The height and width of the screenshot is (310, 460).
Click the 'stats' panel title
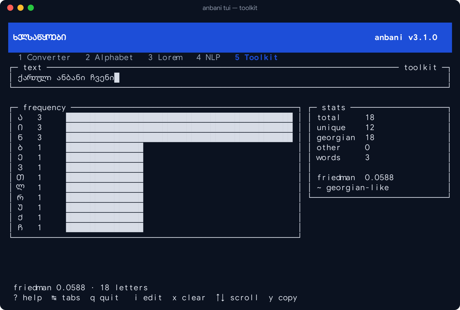click(334, 108)
